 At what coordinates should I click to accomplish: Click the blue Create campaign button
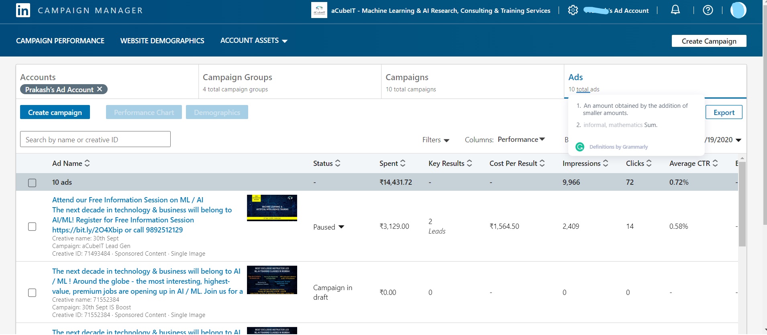pyautogui.click(x=55, y=112)
